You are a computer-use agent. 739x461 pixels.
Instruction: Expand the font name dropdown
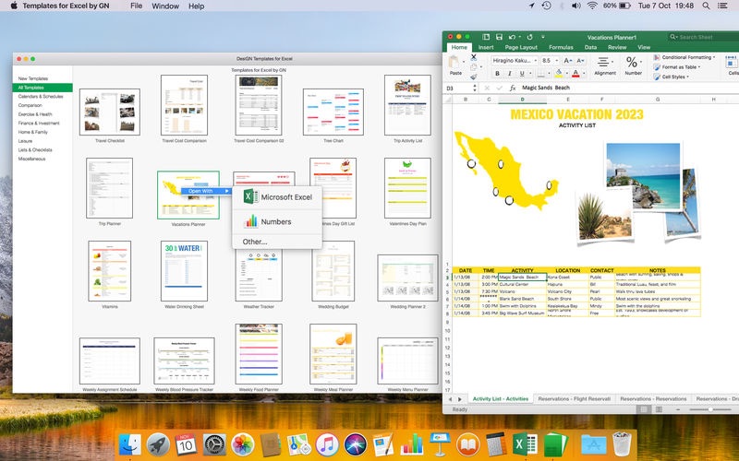tap(534, 60)
